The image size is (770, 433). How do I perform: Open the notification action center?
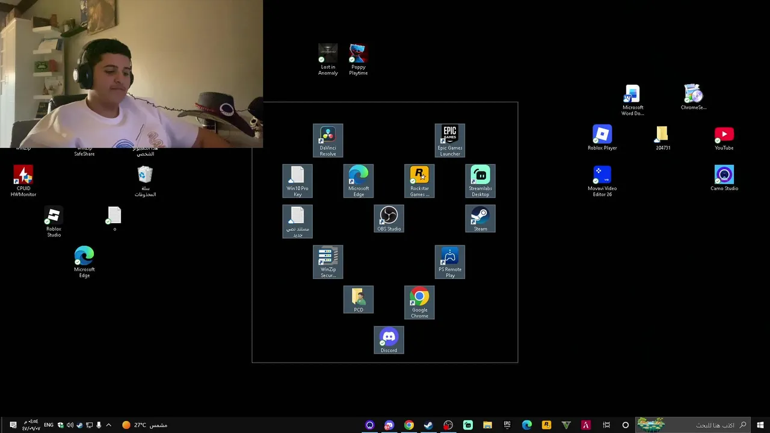13,425
